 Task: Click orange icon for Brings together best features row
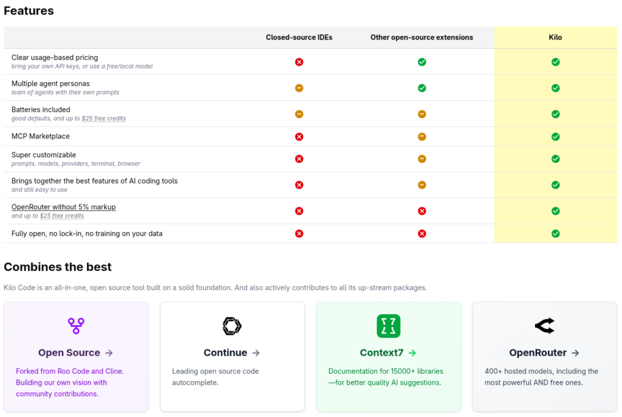[x=422, y=185]
